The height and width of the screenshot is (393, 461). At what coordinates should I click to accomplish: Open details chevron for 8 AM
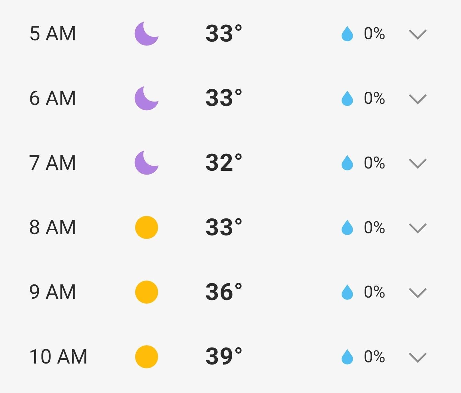click(x=418, y=228)
